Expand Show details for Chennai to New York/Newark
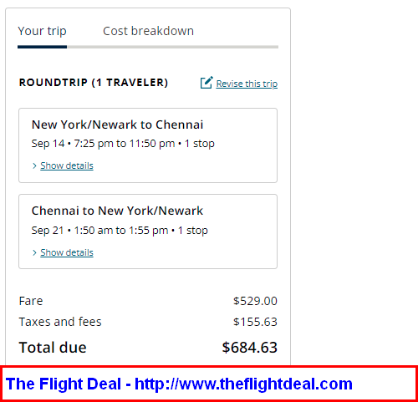Image resolution: width=418 pixels, height=402 pixels. pyautogui.click(x=67, y=252)
